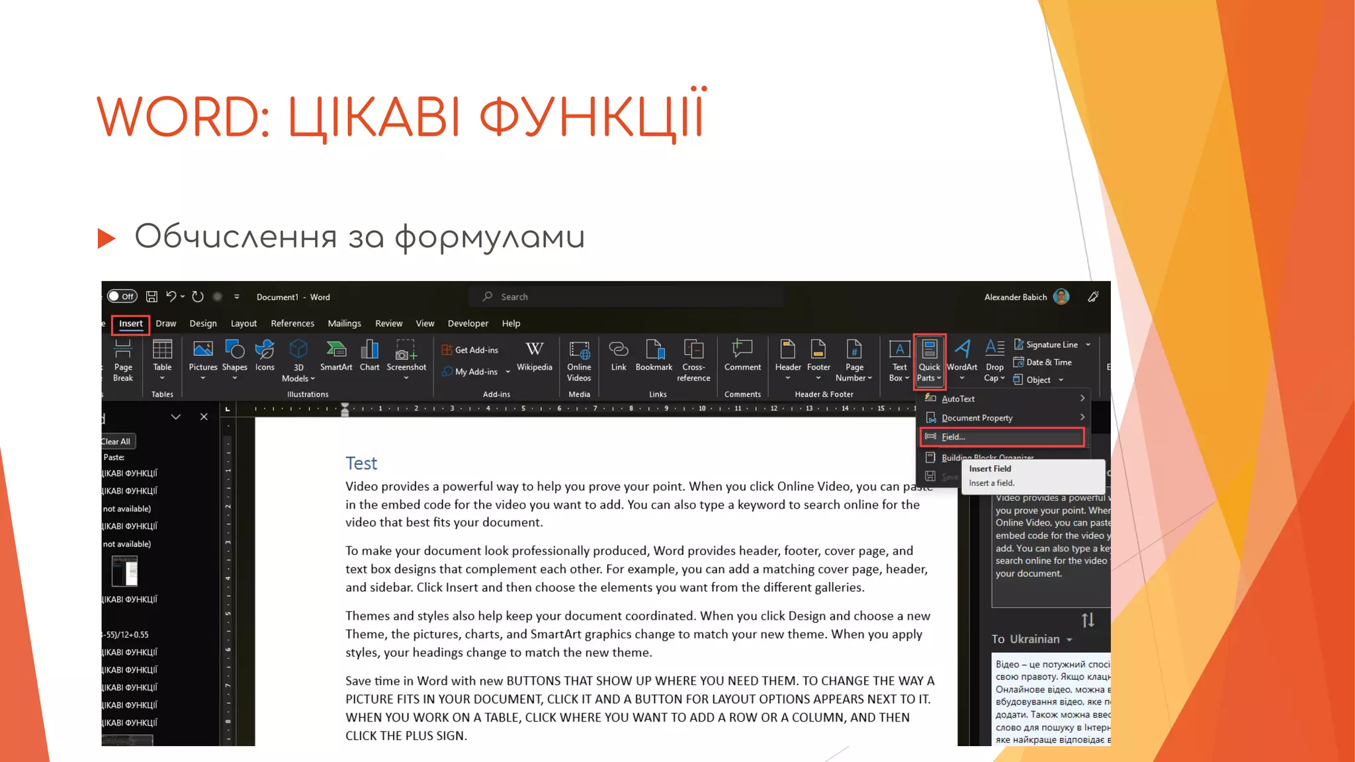Click the clipboard screenshot thumbnail

point(124,571)
